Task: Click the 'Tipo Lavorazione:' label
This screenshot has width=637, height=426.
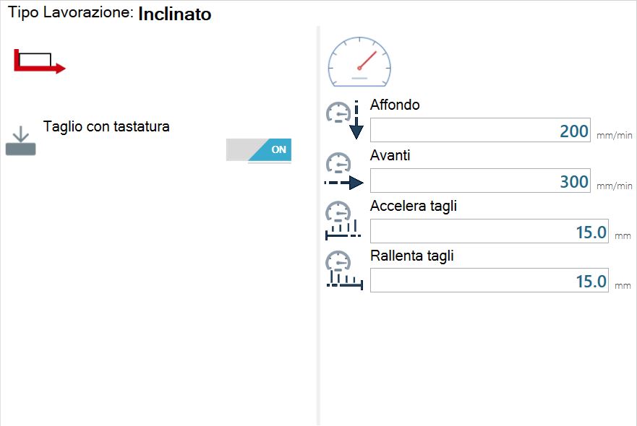Action: coord(71,12)
